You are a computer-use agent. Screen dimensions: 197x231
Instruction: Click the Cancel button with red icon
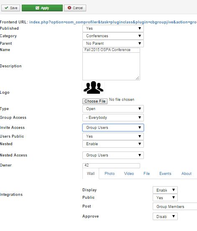coord(75,8)
